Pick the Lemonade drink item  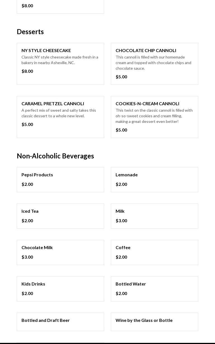pos(154,180)
